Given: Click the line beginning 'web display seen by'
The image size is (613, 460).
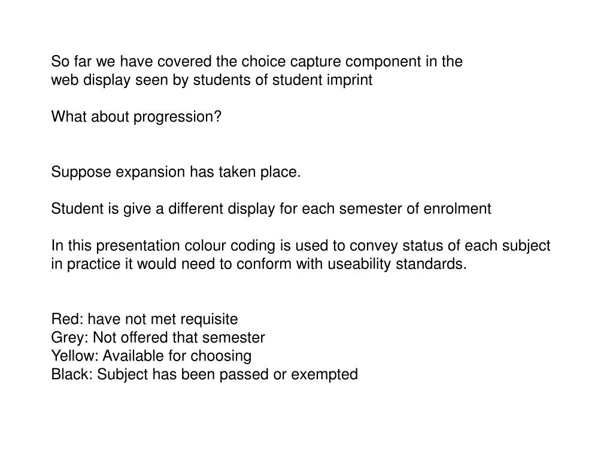Looking at the screenshot, I should coord(211,80).
